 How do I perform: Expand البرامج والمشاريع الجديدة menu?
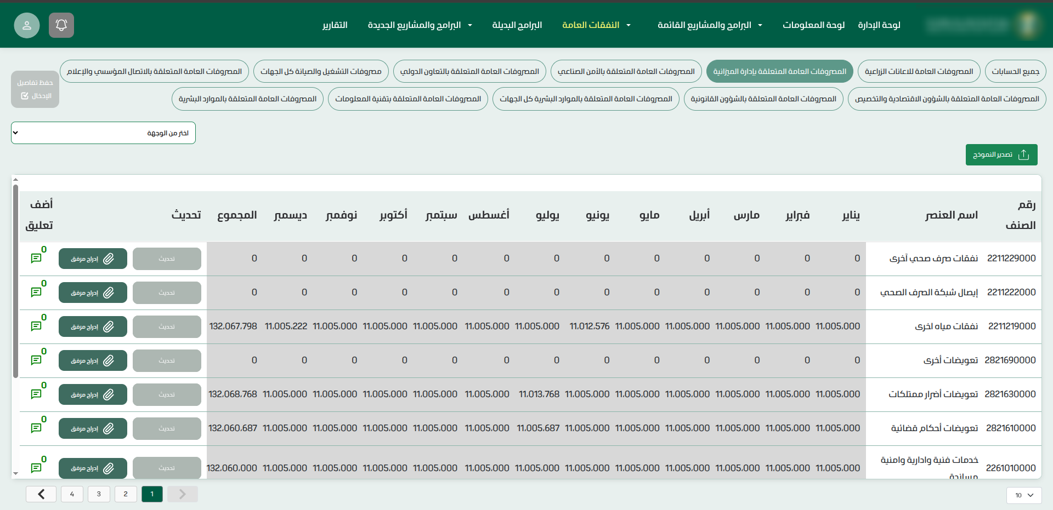420,25
